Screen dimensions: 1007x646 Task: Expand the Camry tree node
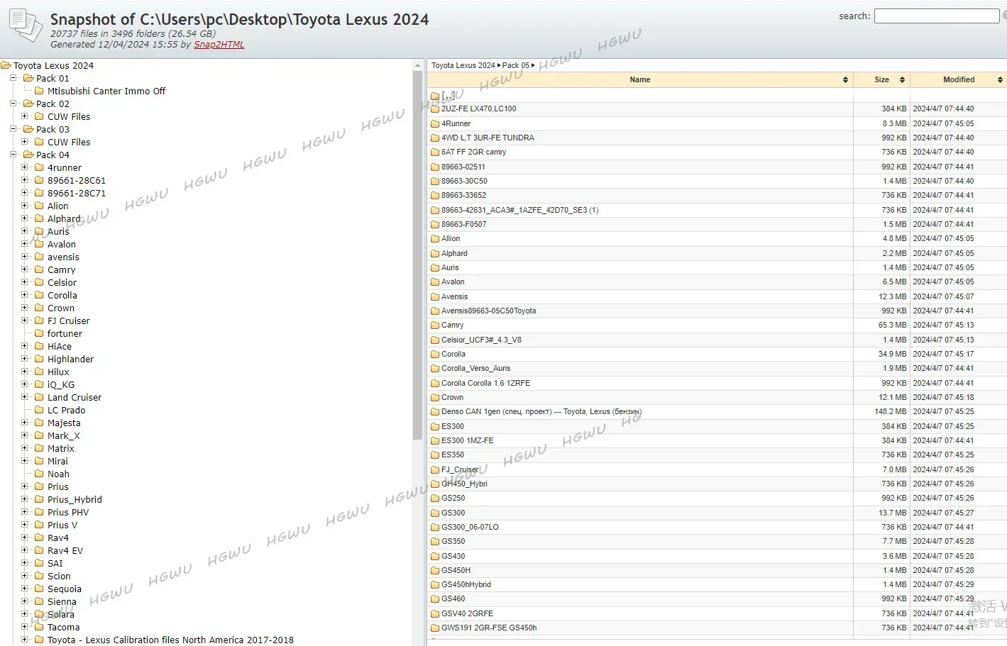pos(24,269)
